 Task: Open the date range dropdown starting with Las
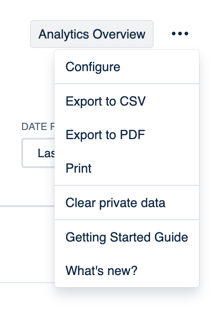pyautogui.click(x=38, y=153)
